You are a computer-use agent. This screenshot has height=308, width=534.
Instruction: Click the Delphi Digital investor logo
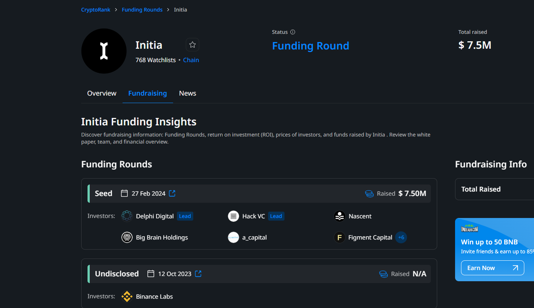[x=127, y=216]
